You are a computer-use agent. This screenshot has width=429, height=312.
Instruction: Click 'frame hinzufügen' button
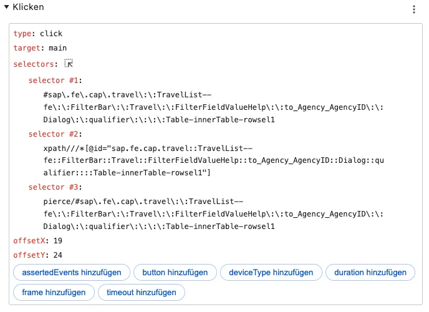point(54,292)
